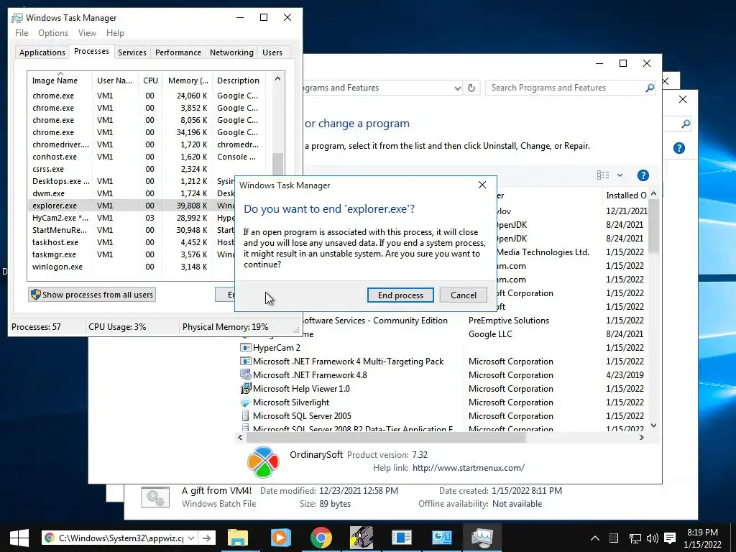Select the winlogon.exe process row
Image resolution: width=736 pixels, height=552 pixels.
pos(132,267)
